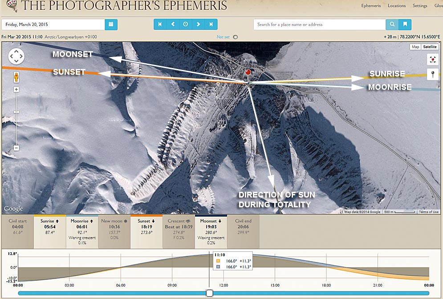Open saved locations bookmark button
The image size is (443, 299).
[x=405, y=24]
